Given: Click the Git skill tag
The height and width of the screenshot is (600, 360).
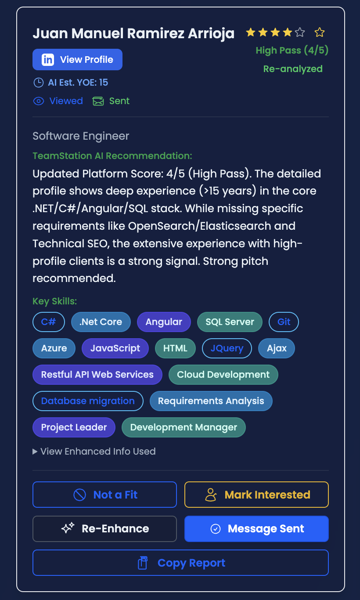Looking at the screenshot, I should pyautogui.click(x=284, y=322).
